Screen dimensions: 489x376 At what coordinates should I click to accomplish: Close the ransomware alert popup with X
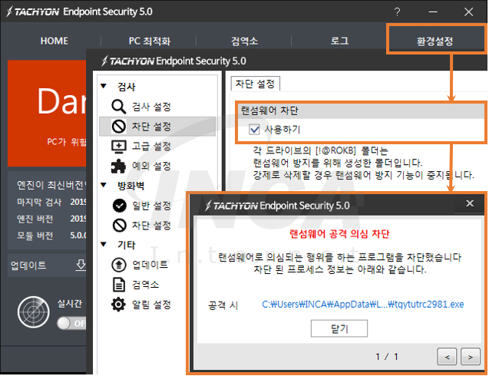[469, 203]
